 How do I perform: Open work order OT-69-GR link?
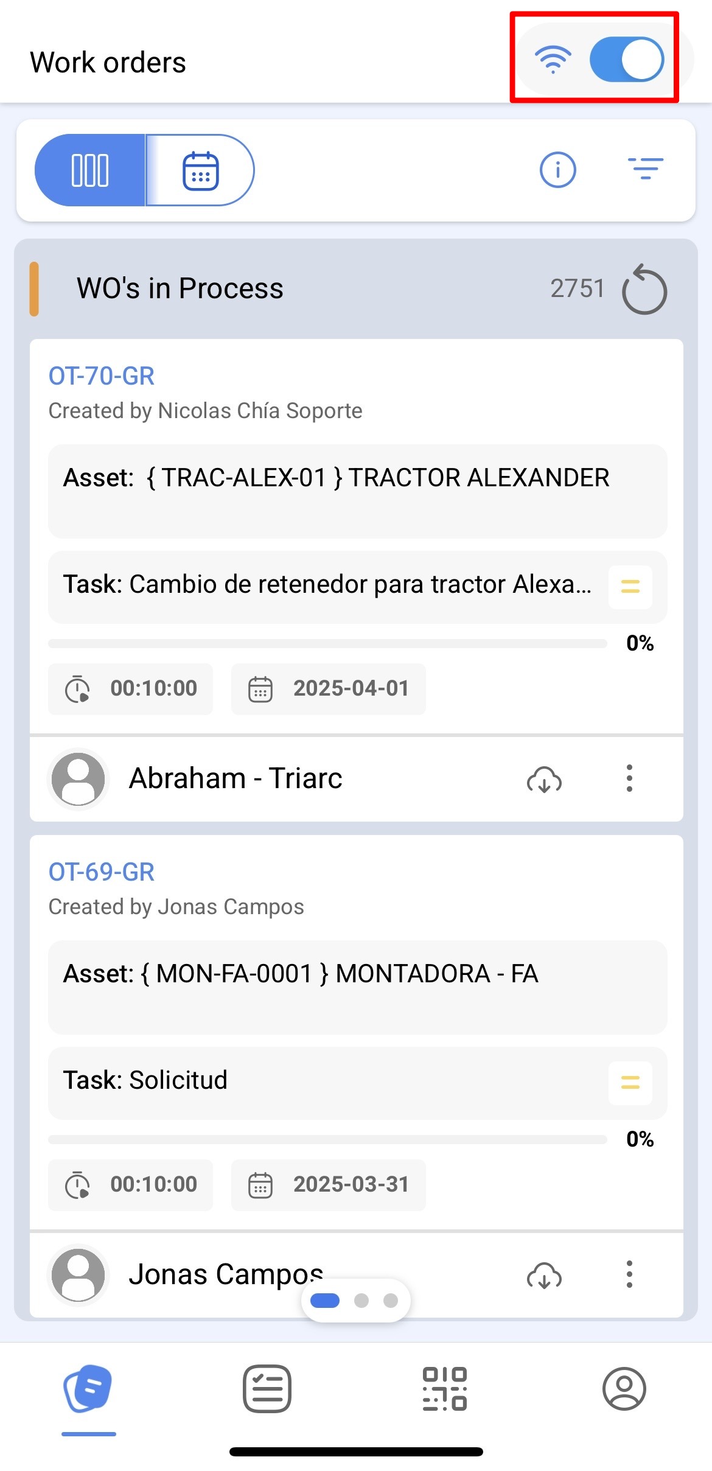tap(102, 872)
